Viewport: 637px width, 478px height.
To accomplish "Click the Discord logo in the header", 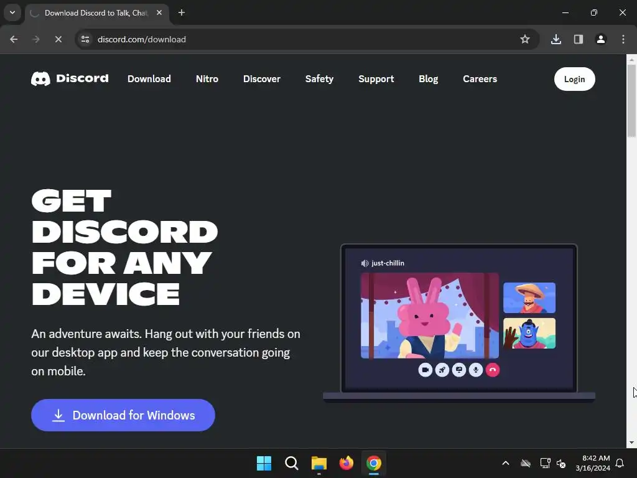I will (70, 78).
